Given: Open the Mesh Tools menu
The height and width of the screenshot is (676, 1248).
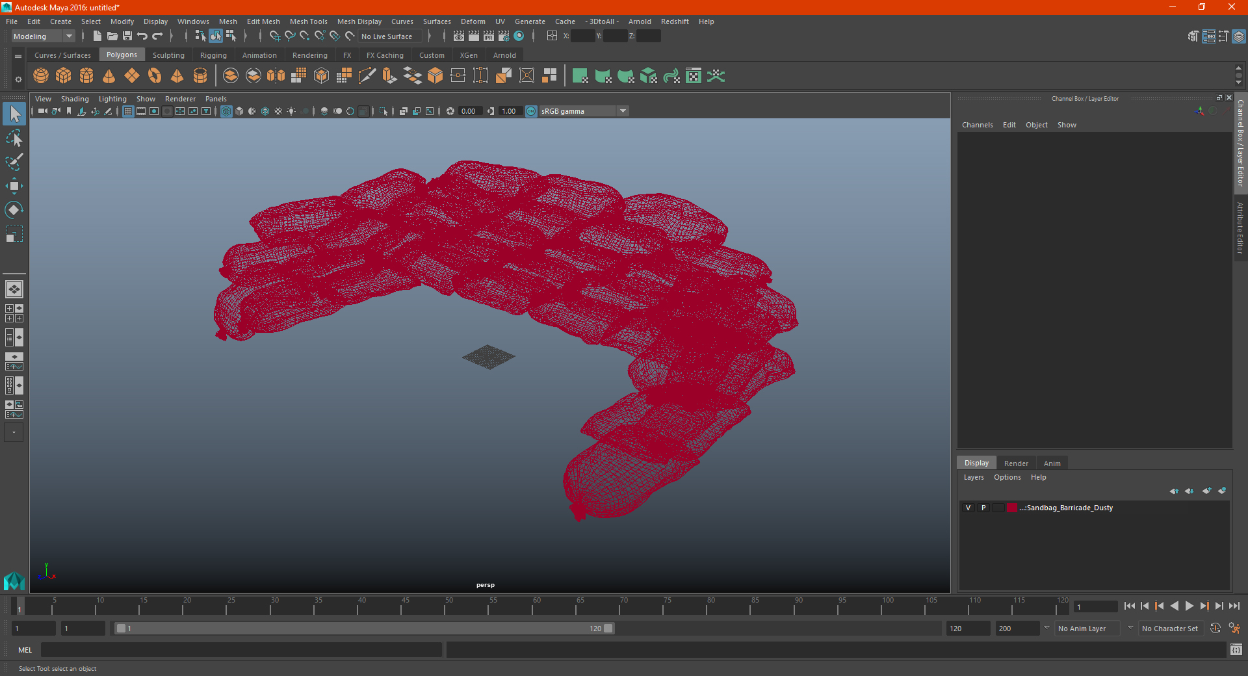Looking at the screenshot, I should coord(309,21).
